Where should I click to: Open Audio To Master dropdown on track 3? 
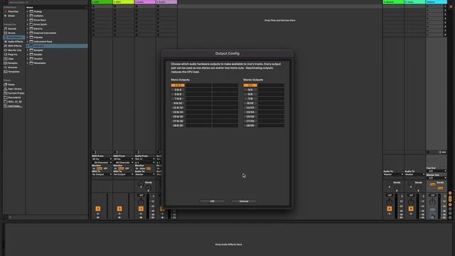coord(145,174)
